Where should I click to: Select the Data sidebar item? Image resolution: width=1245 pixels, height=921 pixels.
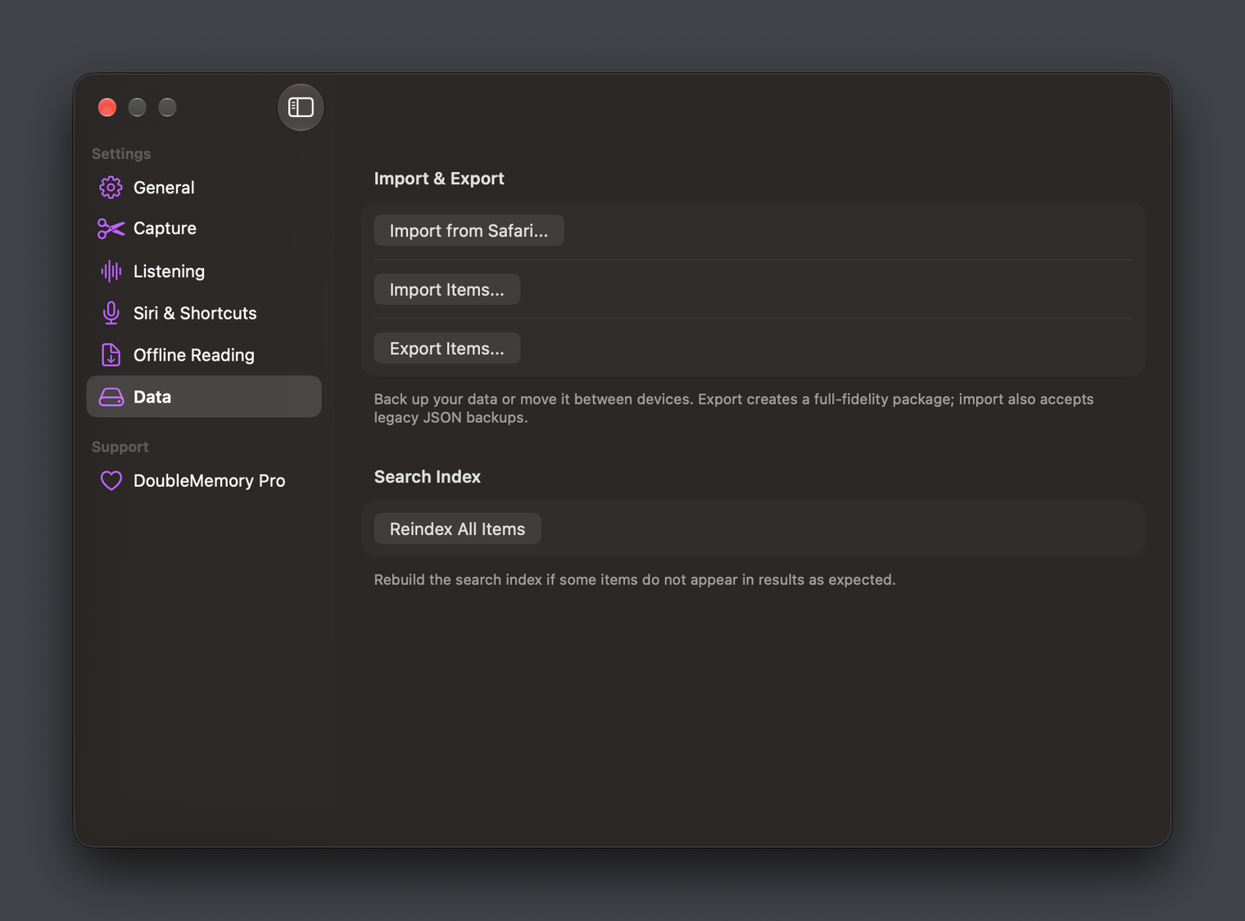tap(204, 397)
